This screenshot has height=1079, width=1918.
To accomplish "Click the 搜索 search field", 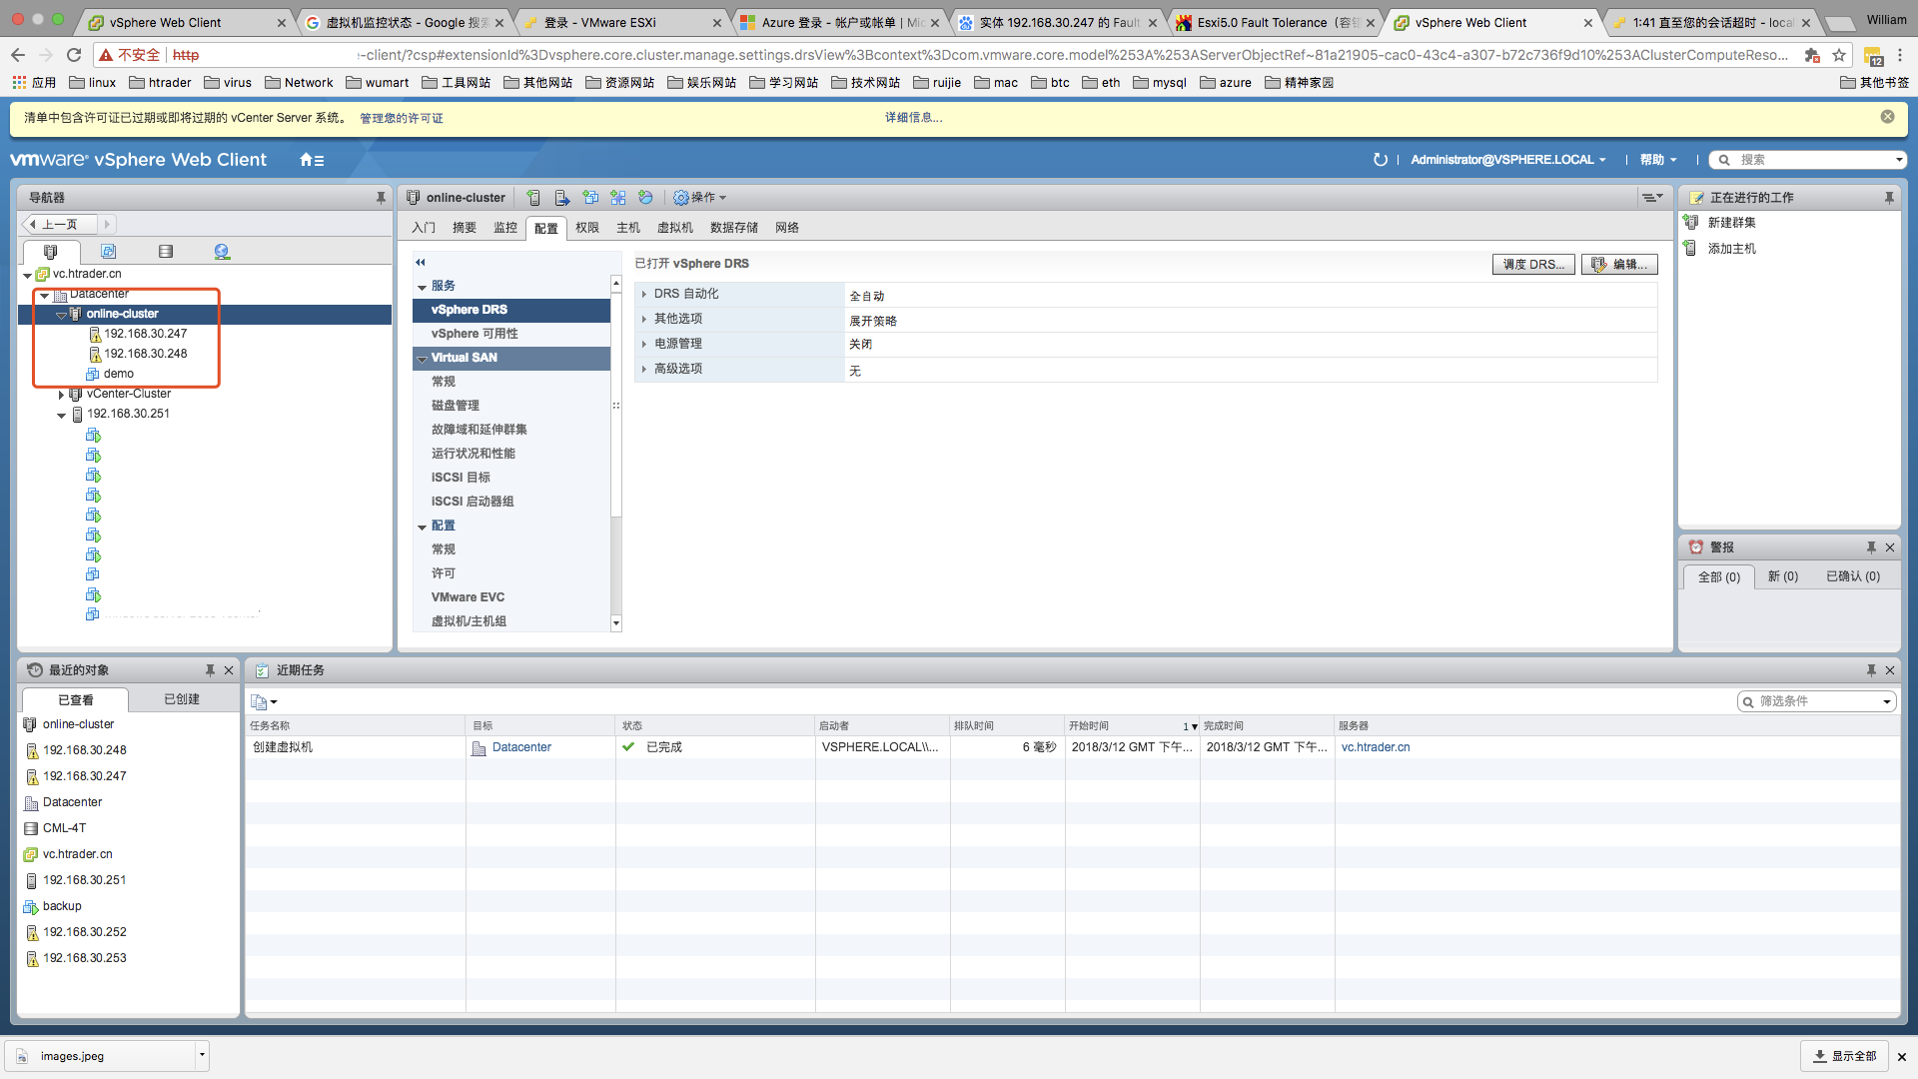I will click(1808, 160).
